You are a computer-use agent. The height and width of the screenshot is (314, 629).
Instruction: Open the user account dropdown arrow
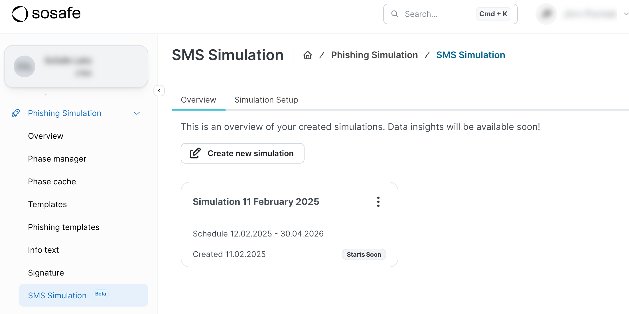click(x=626, y=14)
